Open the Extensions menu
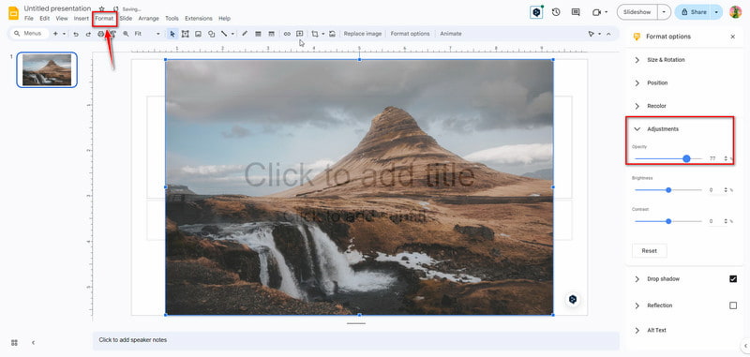 pyautogui.click(x=199, y=19)
